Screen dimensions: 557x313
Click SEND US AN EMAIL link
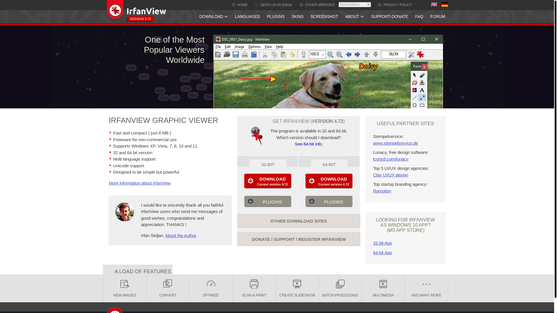coord(274,5)
